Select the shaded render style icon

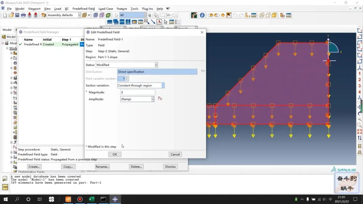pos(274,15)
